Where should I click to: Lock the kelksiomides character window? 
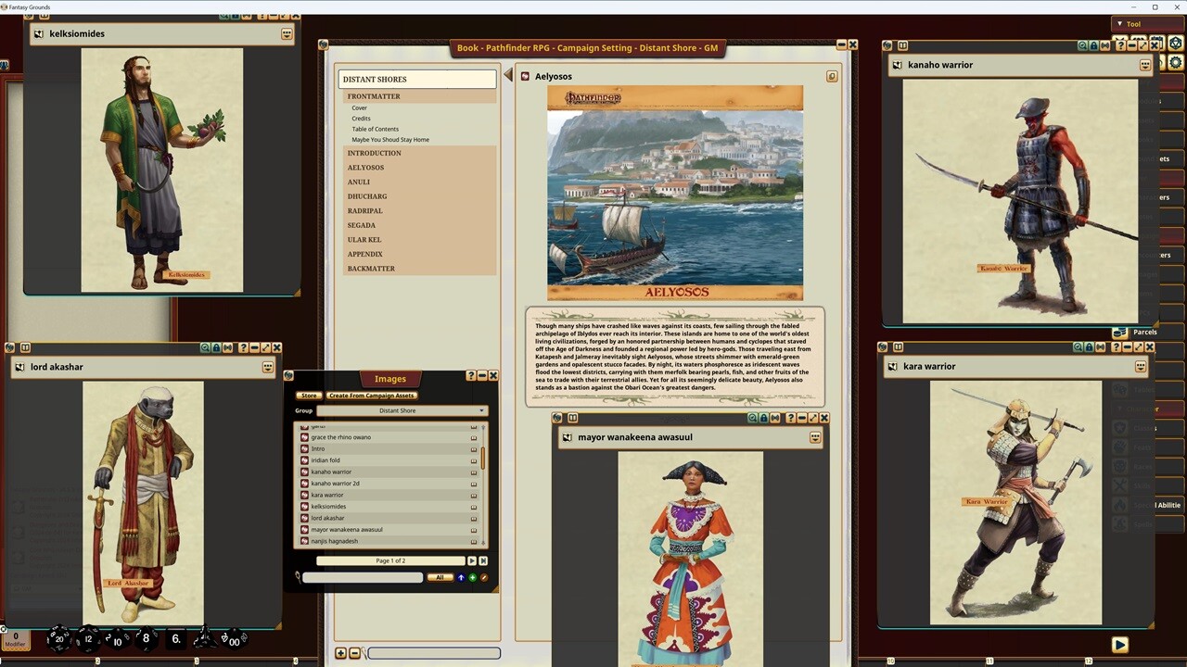coord(236,16)
